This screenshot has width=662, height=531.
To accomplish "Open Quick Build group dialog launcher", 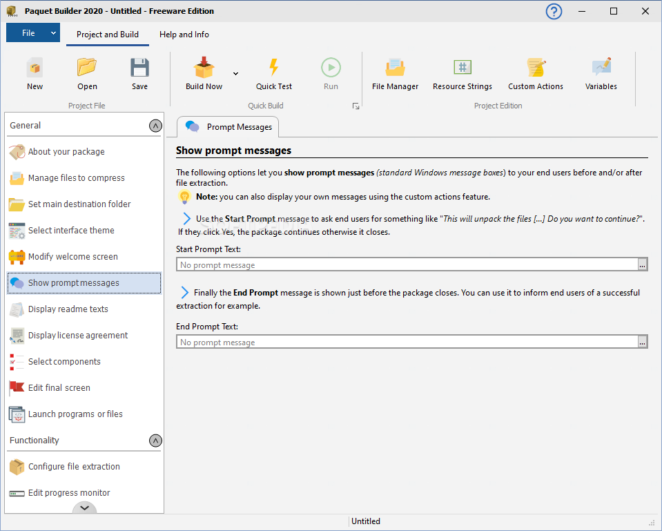I will [356, 106].
